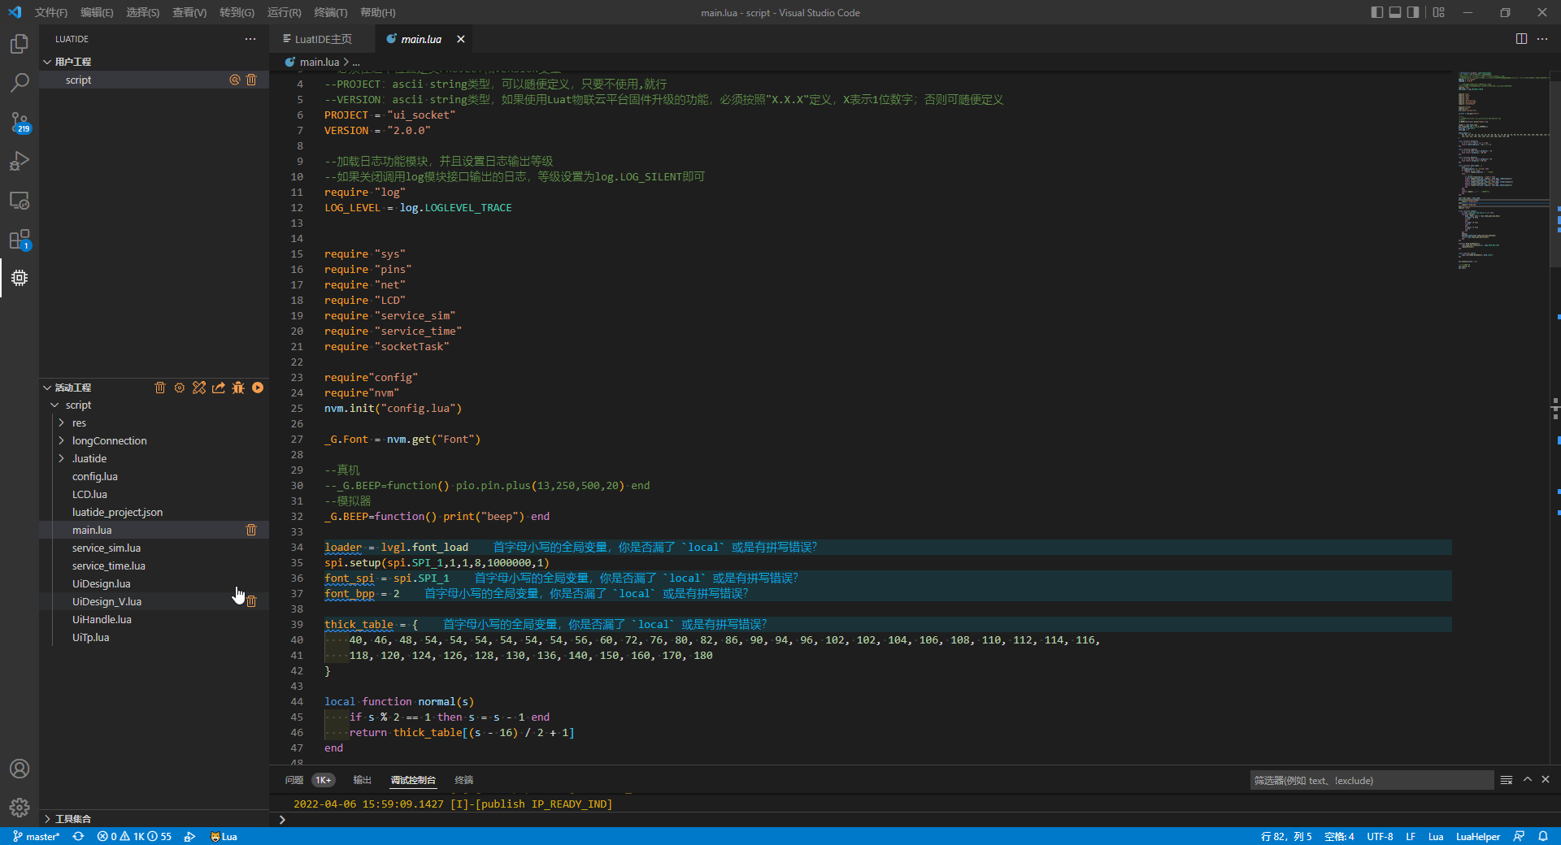Click the feedback icon in status bar
The image size is (1561, 845).
click(x=1519, y=836)
